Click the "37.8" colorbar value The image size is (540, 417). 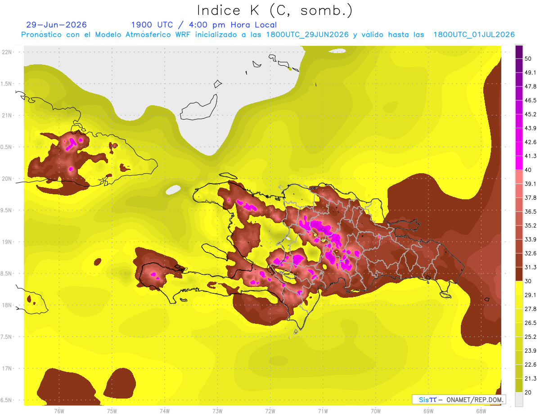click(531, 197)
